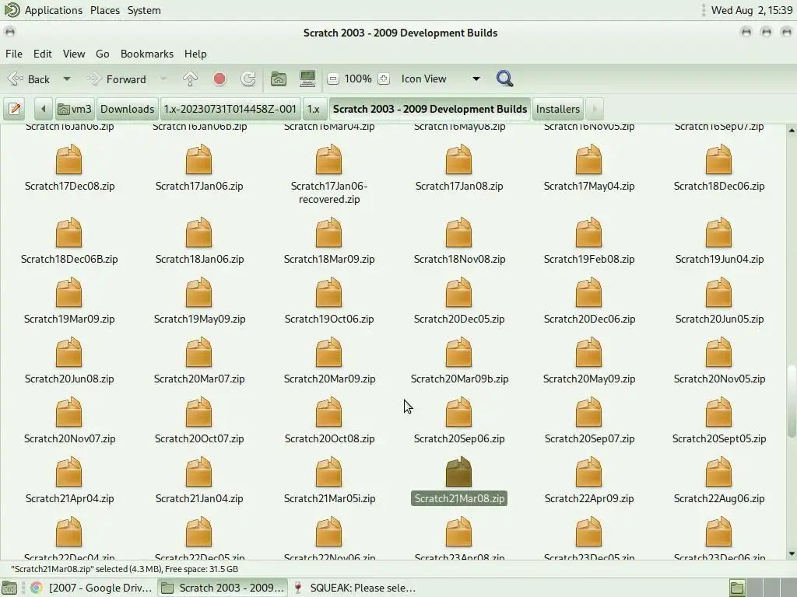Click the Scratch20Jun08.zip file name

(x=69, y=379)
